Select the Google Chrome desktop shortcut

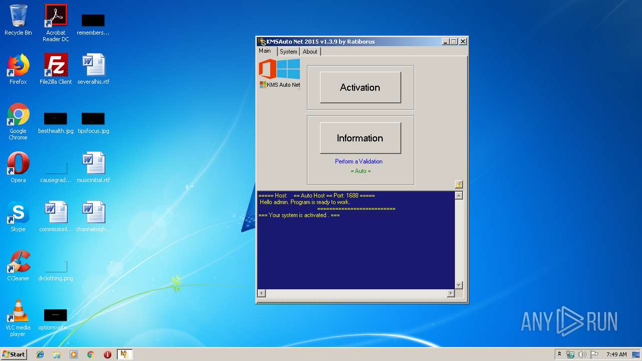click(18, 121)
